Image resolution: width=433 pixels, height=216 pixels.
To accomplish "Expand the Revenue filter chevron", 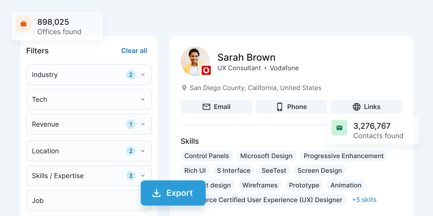I will tap(143, 124).
